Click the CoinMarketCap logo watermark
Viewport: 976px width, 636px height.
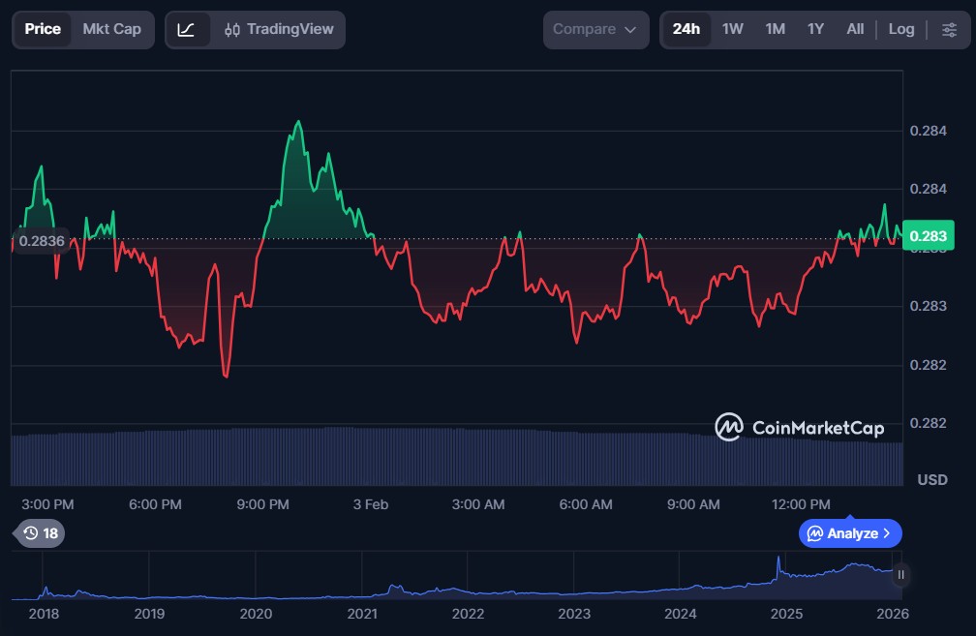(799, 427)
